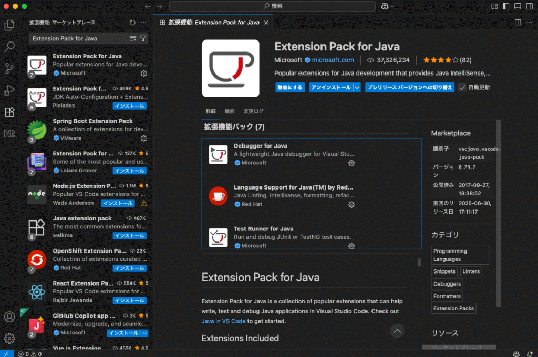The width and height of the screenshot is (538, 357).
Task: Install React Extension Pack
Action: tap(130, 301)
